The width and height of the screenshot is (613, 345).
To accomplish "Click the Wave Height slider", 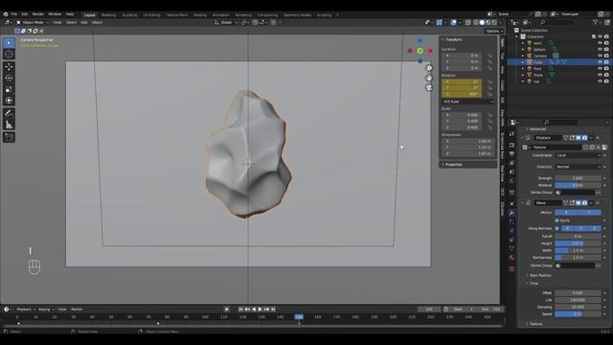I will 578,243.
